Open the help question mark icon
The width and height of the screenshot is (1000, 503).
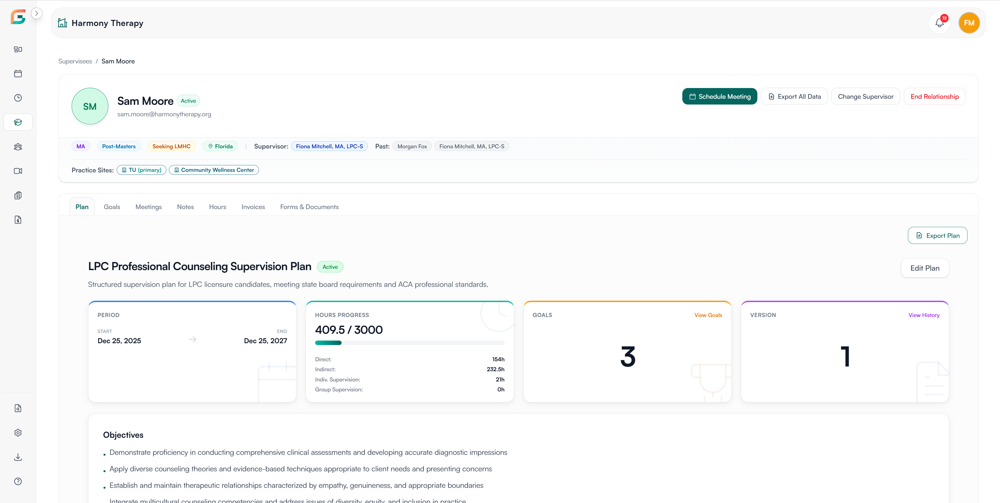(18, 481)
